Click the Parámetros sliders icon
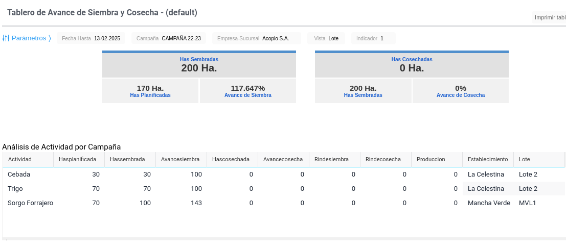Viewport: 566px width, 249px height. (6, 38)
